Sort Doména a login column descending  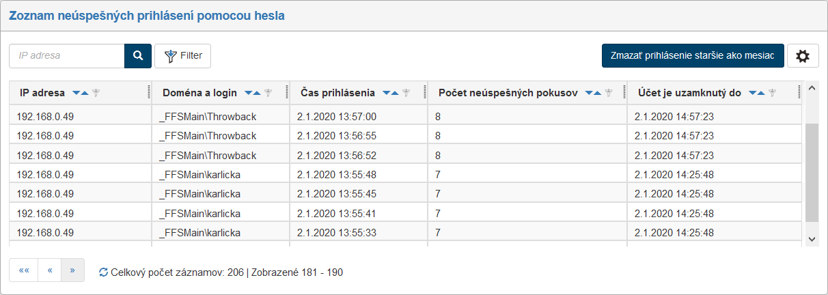(248, 93)
